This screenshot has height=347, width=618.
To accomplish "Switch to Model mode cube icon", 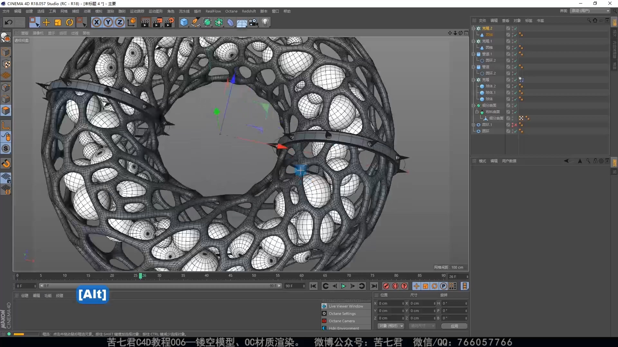I will click(x=6, y=52).
